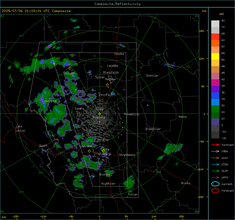This screenshot has width=235, height=220.
Task: Click the yellow diamond marker at RedDeer
Action: coord(107,85)
